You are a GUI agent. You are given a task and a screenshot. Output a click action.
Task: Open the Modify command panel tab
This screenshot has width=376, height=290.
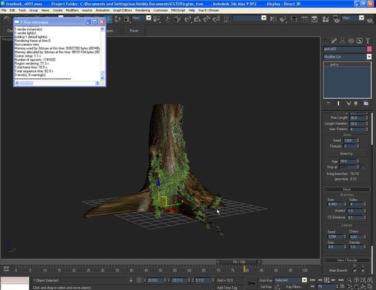335,40
